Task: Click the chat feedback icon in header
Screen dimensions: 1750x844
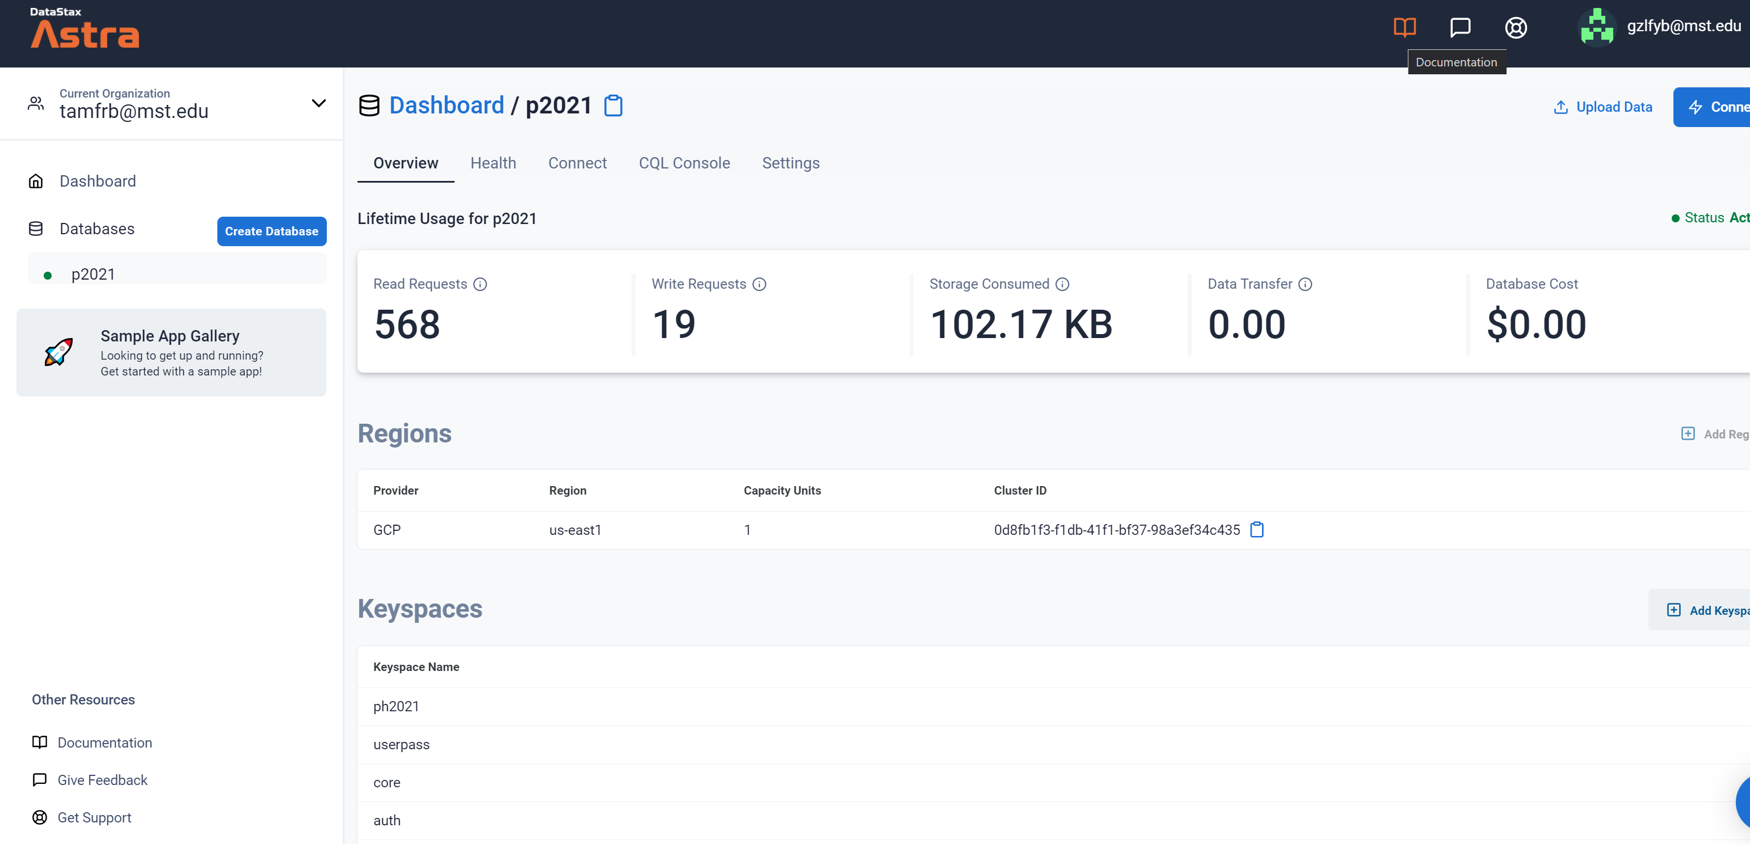Action: tap(1460, 27)
